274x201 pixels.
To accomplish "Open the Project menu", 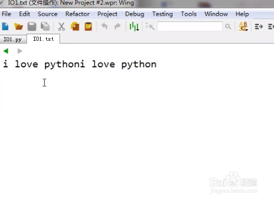I will (x=107, y=14).
